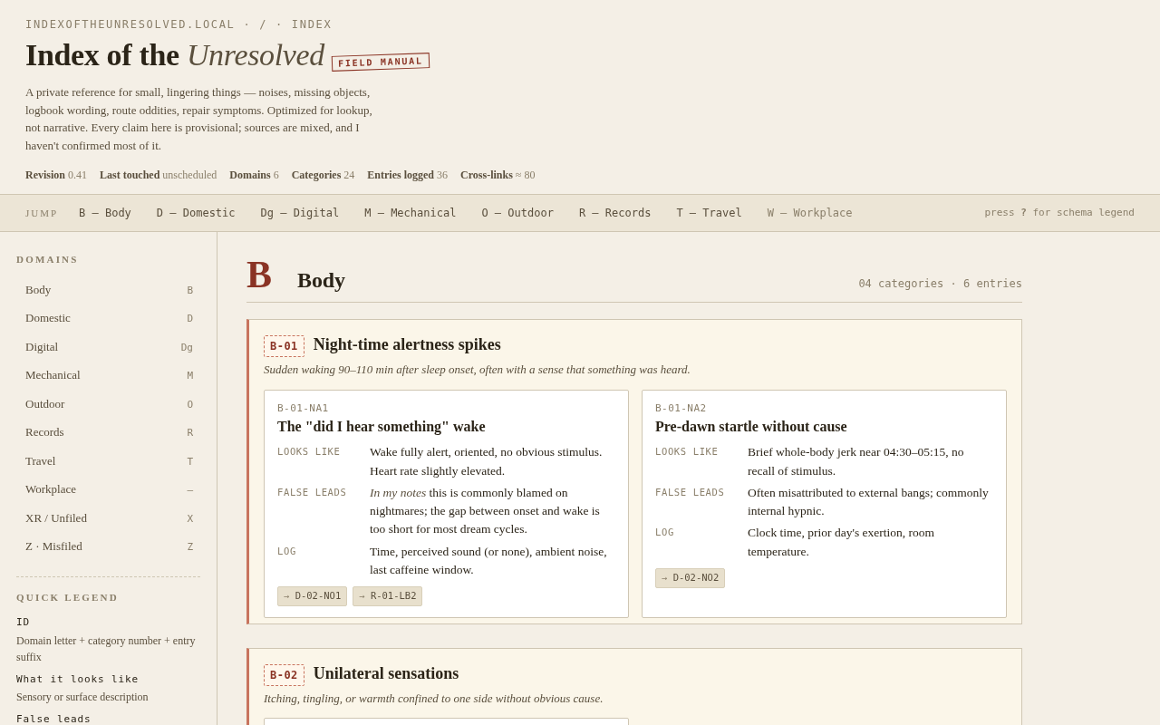This screenshot has height=725, width=1160.
Task: Select Outdoor in Domains sidebar
Action: pos(109,404)
